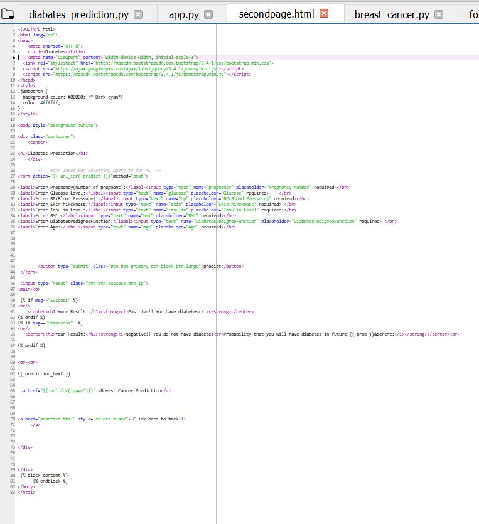
Task: Click the 'Enter DiabetesPedigreeFunction' label line
Action: [x=207, y=222]
